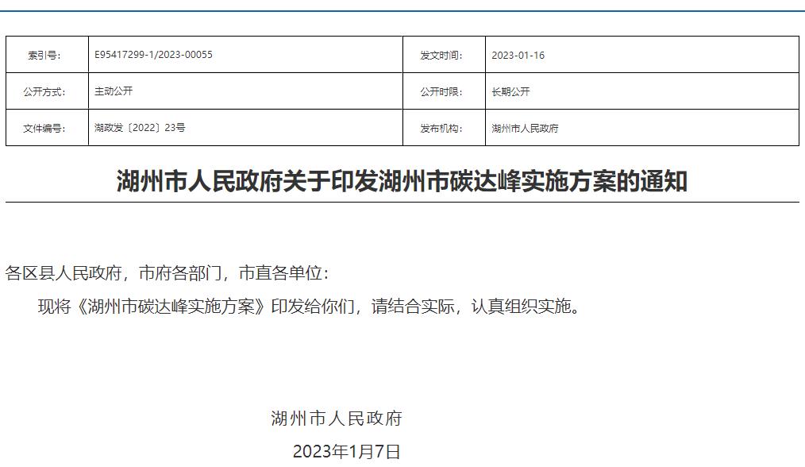Click 《湖州市碳达峰实施方案》 in the body paragraph

[171, 307]
